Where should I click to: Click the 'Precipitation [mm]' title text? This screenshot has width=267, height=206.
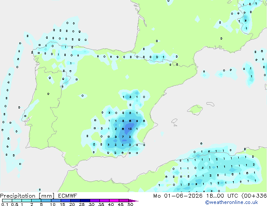click(27, 196)
